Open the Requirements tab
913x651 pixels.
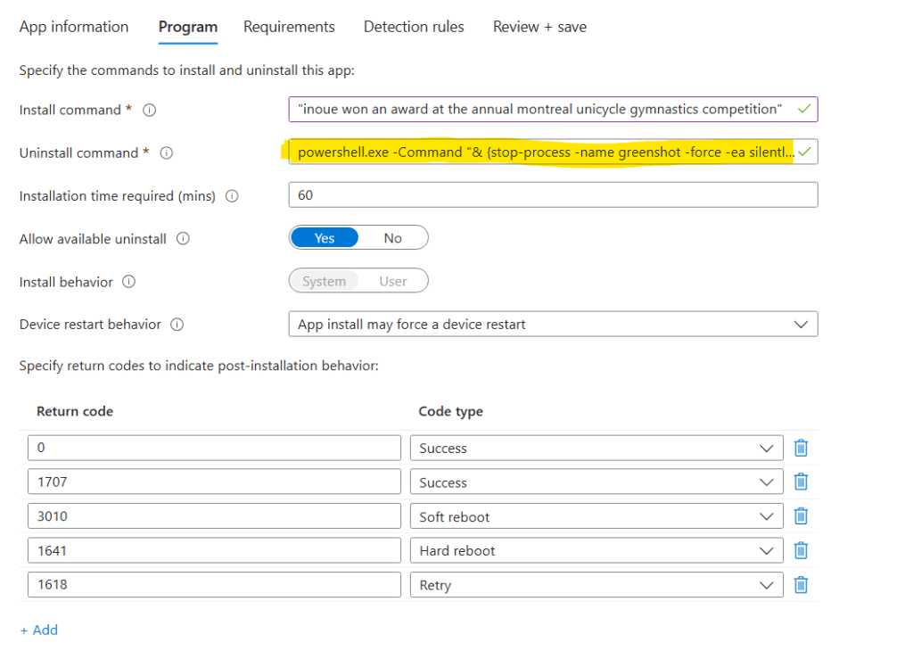[x=289, y=27]
